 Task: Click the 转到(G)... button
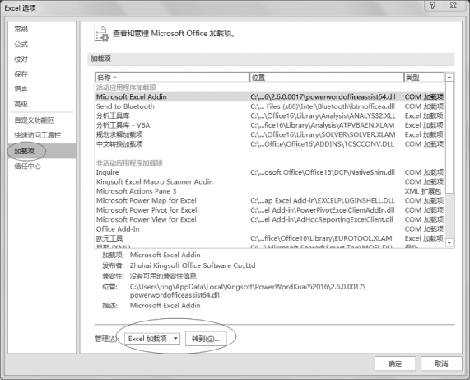[x=206, y=339]
